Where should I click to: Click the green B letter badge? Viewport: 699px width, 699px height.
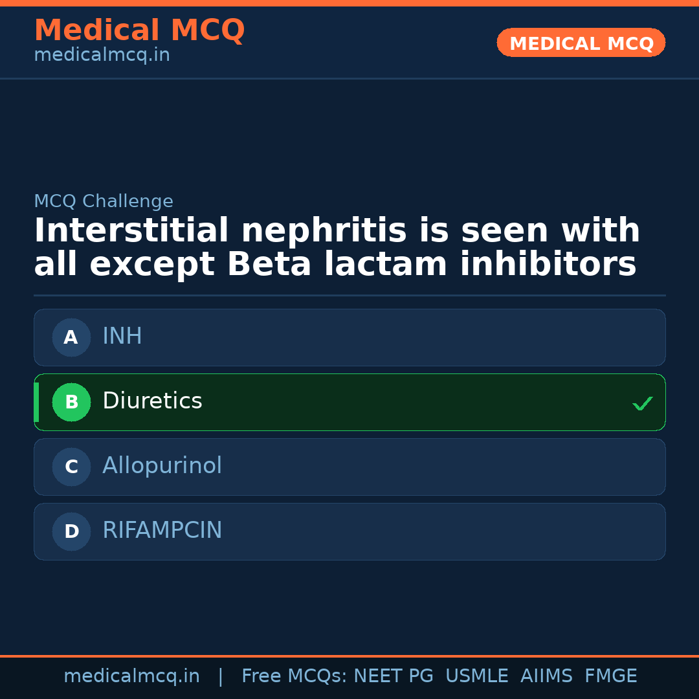point(71,402)
